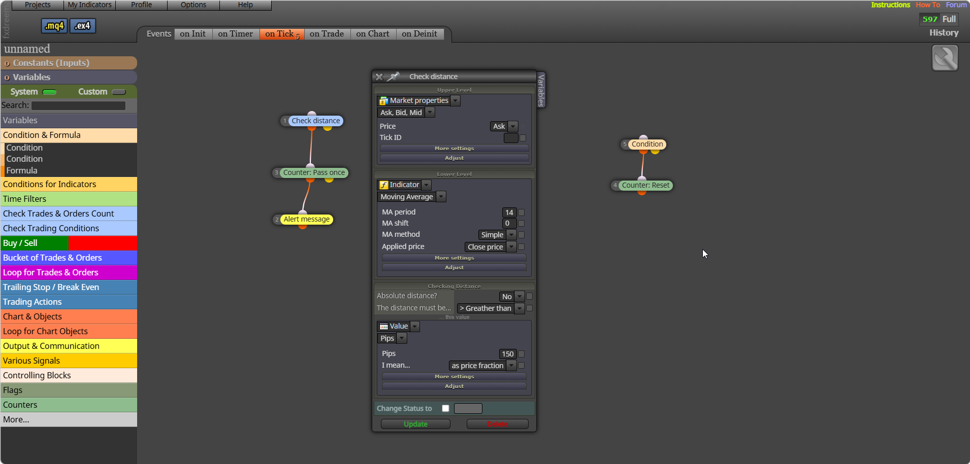
Task: Select the Counter: Pass once block
Action: (x=314, y=172)
